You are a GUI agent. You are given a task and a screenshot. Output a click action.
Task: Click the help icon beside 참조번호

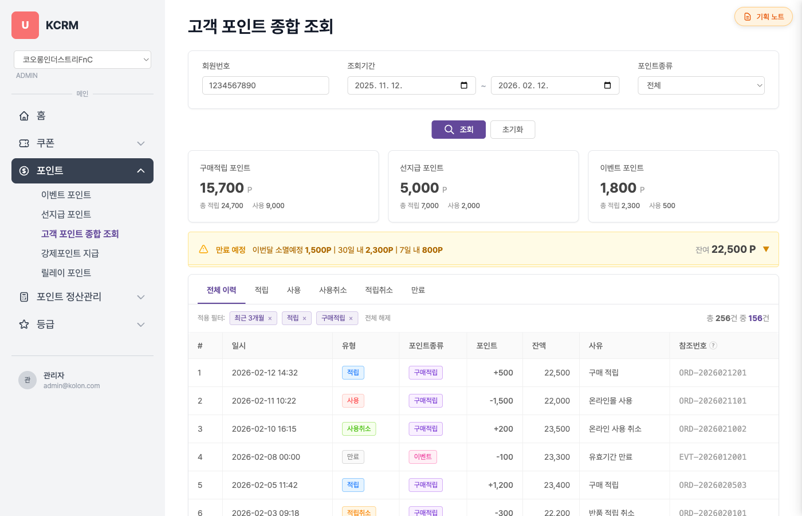click(713, 346)
